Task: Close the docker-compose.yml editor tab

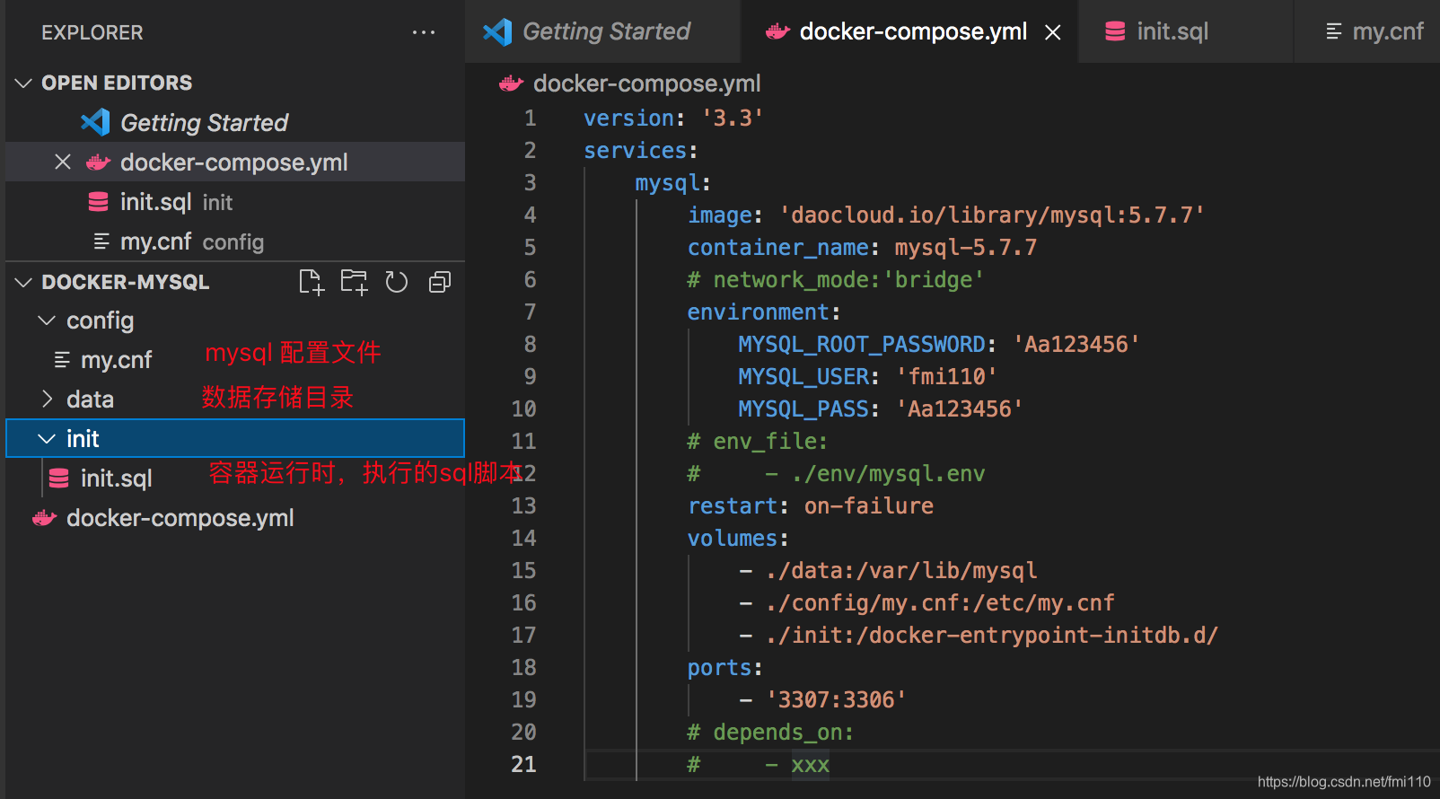Action: pyautogui.click(x=1053, y=32)
